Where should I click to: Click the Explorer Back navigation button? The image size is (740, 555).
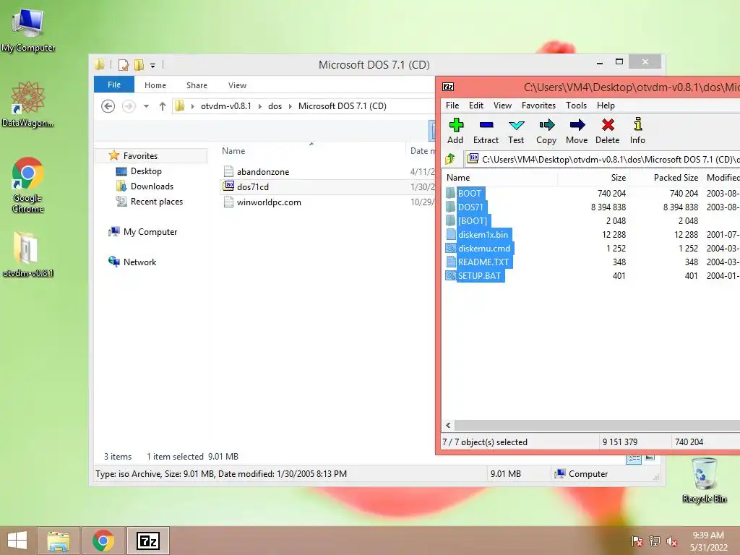(108, 106)
